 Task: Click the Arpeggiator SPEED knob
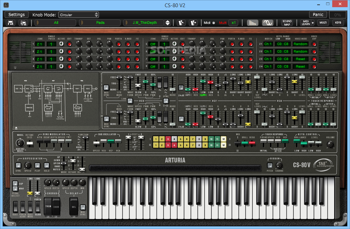point(28,166)
